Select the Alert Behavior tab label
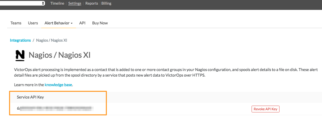322x122 pixels. [x=57, y=23]
